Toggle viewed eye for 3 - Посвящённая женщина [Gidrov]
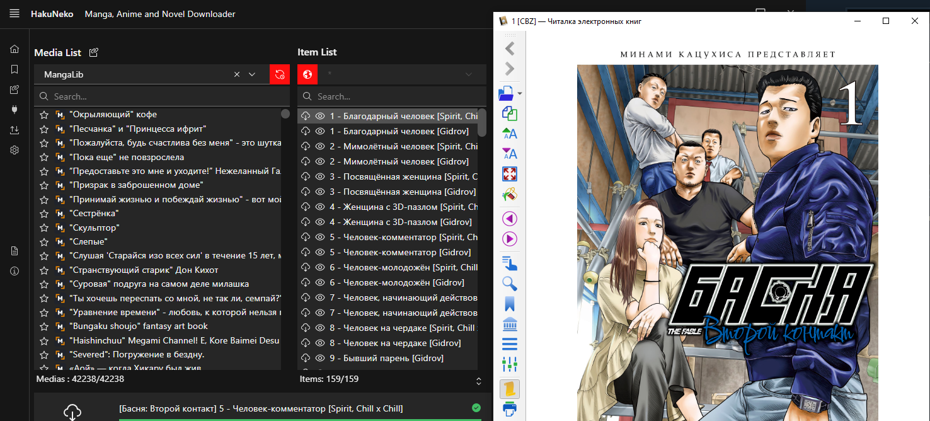Viewport: 930px width, 421px height. (320, 192)
